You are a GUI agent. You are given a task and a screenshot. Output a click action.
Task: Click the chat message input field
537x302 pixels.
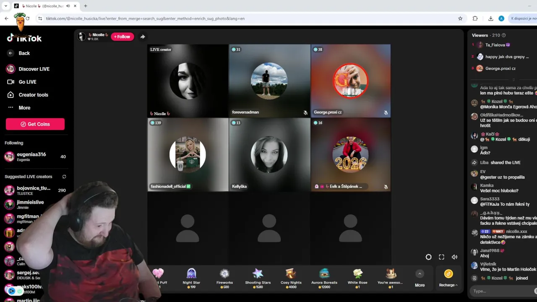503,291
